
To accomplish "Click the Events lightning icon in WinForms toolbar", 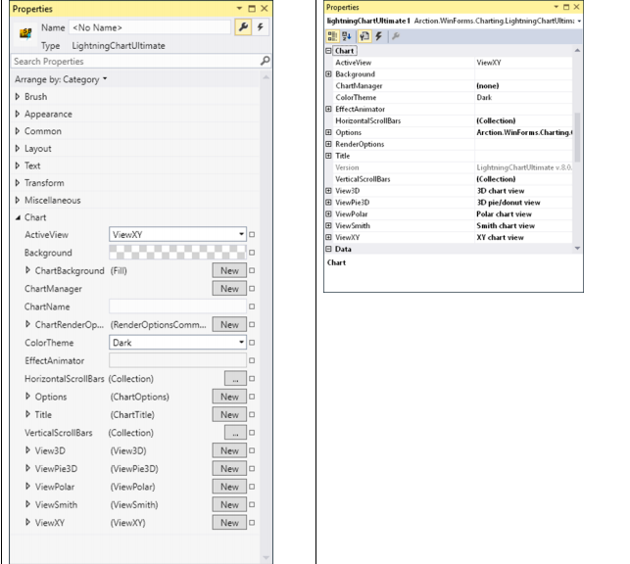I will [x=378, y=36].
